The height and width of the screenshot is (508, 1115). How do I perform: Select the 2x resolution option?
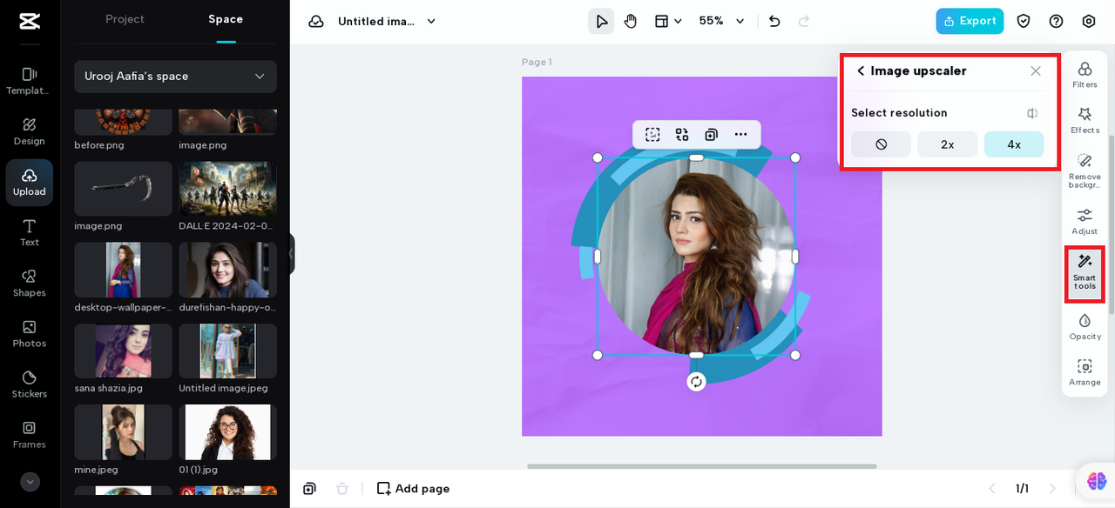pos(947,144)
